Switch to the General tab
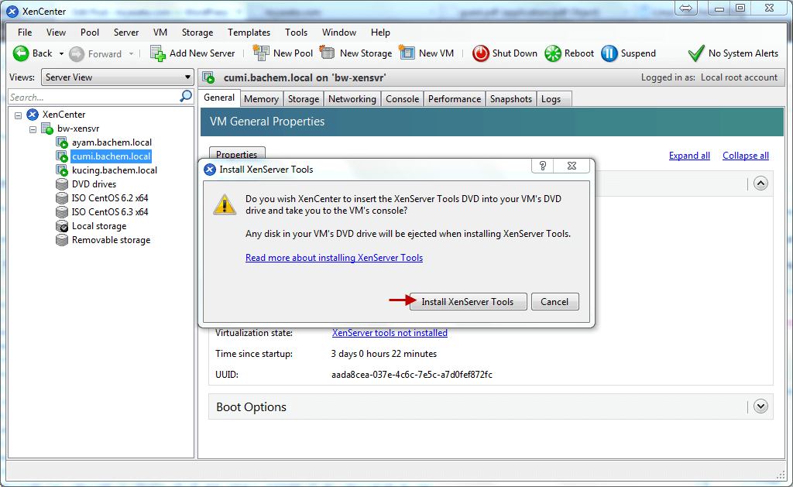 coord(219,98)
